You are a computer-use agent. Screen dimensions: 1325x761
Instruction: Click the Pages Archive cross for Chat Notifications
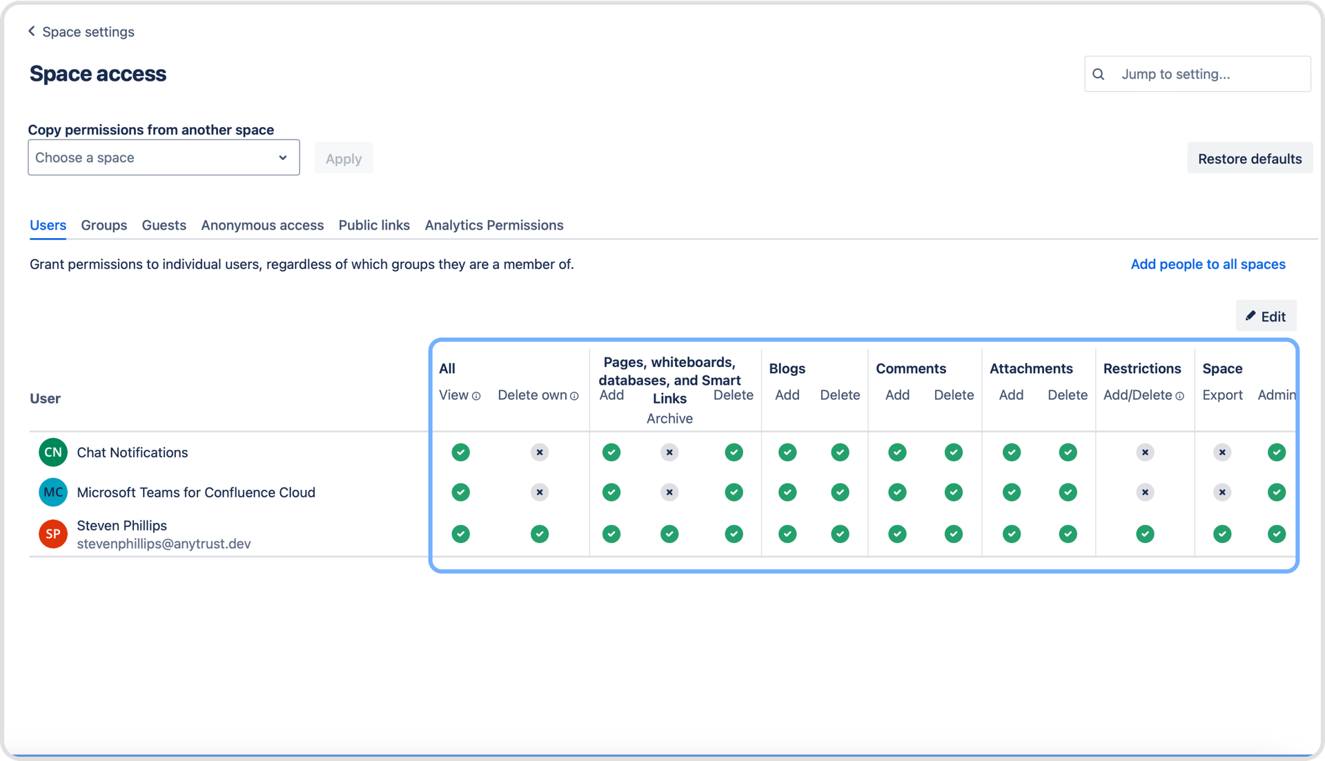(669, 453)
